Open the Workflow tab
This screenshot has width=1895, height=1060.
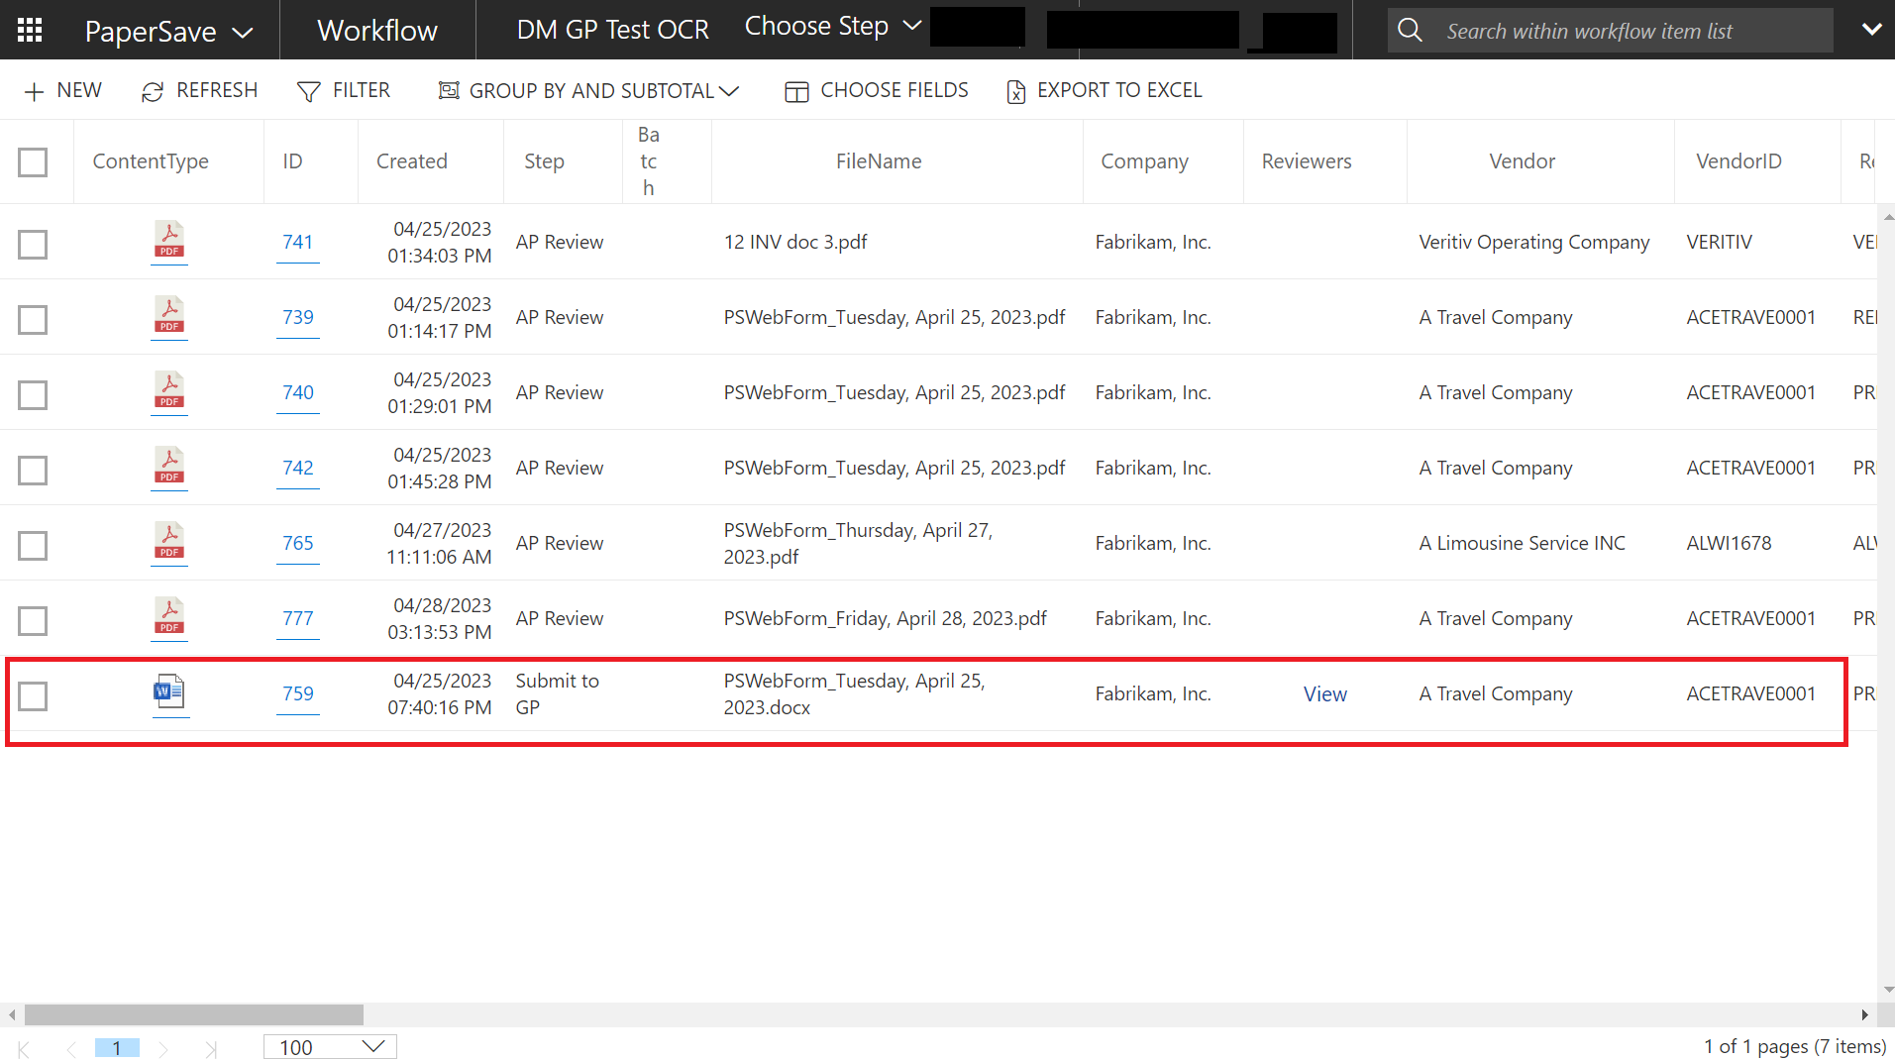tap(377, 31)
